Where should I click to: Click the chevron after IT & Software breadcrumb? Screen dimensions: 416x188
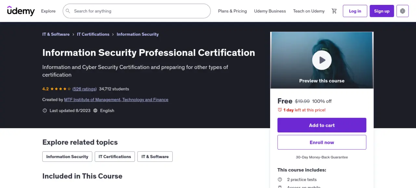[x=73, y=34]
